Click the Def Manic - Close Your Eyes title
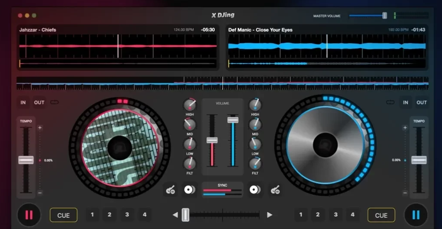 pos(260,30)
